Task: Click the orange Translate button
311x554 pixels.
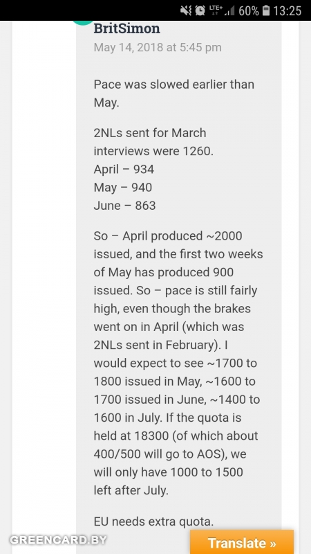Action: pyautogui.click(x=242, y=542)
